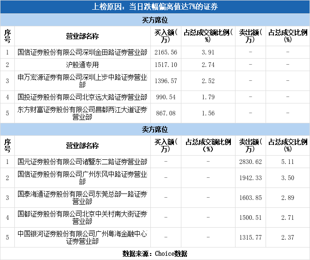Click the 数据来源：Choice数据 footer
This screenshot has width=310, height=260.
click(x=155, y=254)
